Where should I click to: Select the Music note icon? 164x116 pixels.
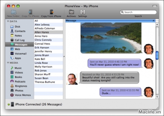(x=12, y=68)
